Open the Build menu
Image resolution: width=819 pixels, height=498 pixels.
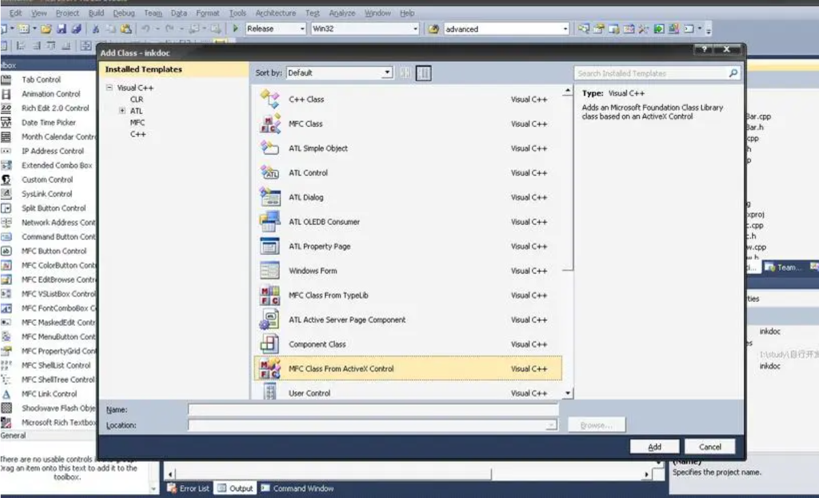click(97, 13)
